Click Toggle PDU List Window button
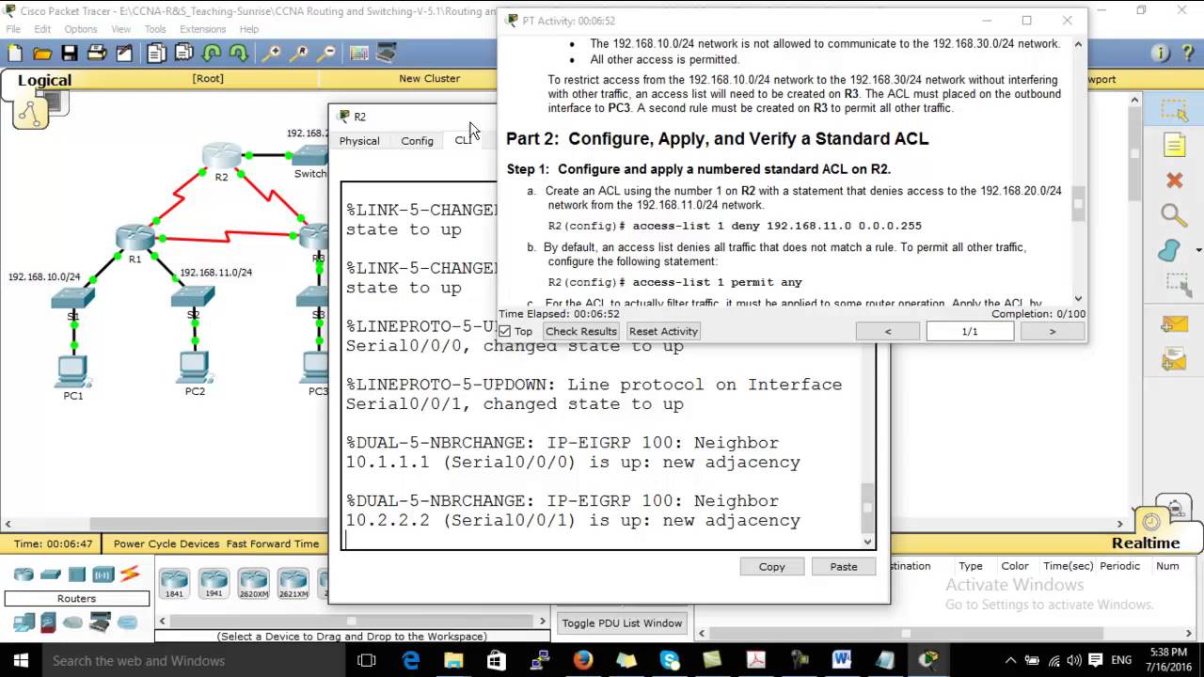 pos(622,622)
